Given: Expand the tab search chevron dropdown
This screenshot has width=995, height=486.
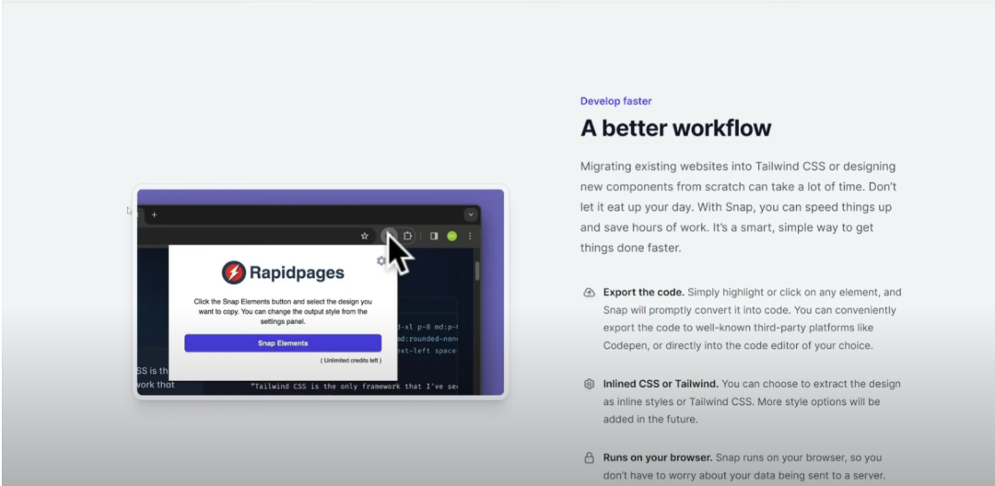Looking at the screenshot, I should (x=470, y=214).
